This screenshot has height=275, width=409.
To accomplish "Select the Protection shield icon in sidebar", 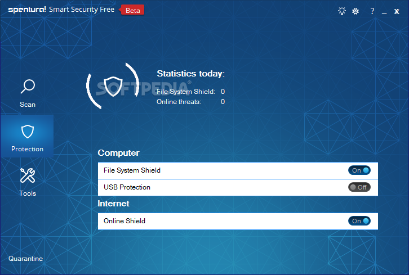I will pyautogui.click(x=28, y=132).
